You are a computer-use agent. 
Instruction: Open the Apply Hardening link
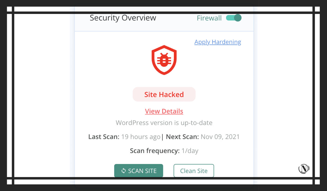pyautogui.click(x=218, y=42)
